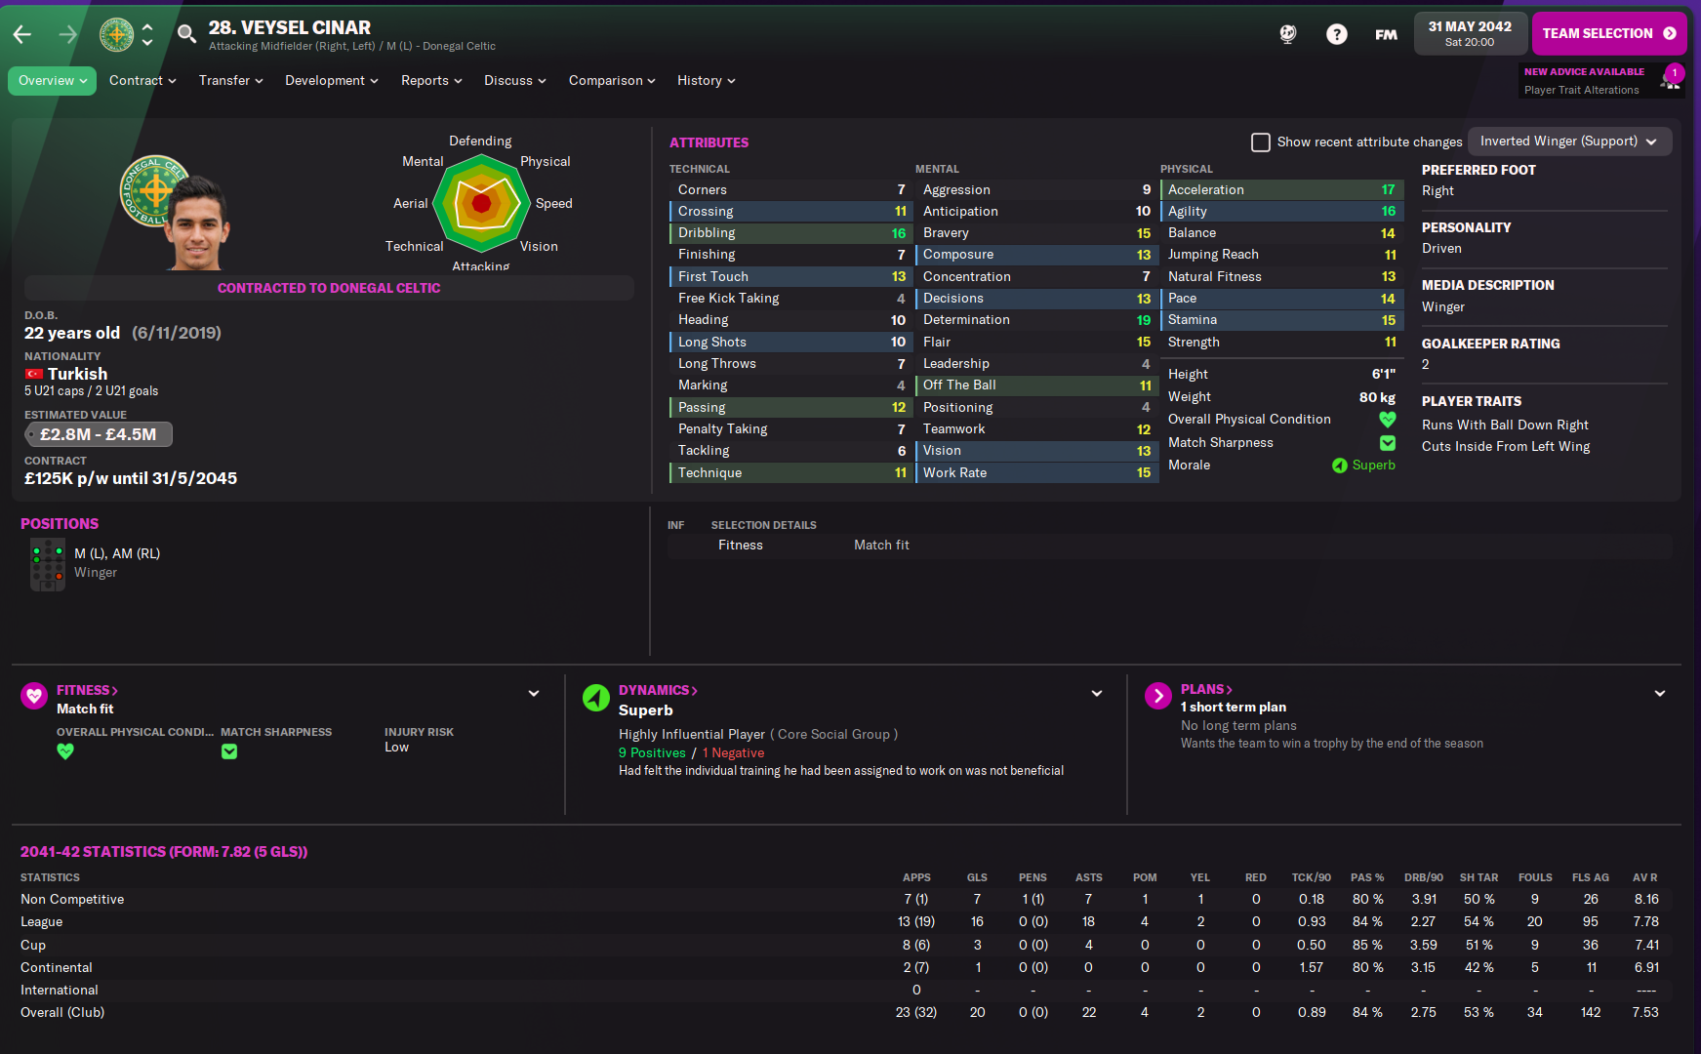Open the Plans section link
1701x1054 pixels.
[1206, 689]
